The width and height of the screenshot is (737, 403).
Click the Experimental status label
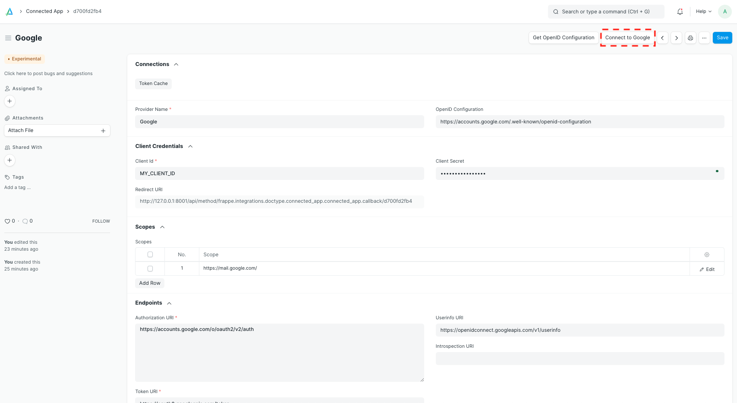tap(25, 59)
